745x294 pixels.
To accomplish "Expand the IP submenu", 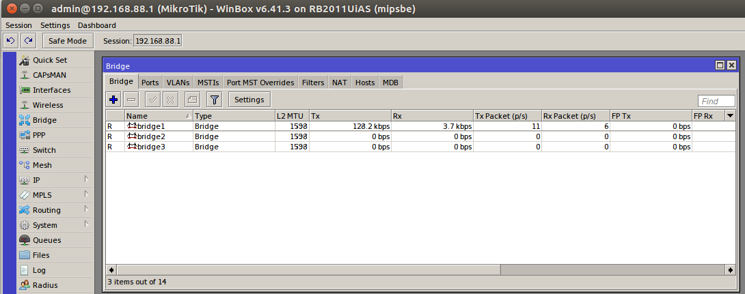I will (55, 180).
